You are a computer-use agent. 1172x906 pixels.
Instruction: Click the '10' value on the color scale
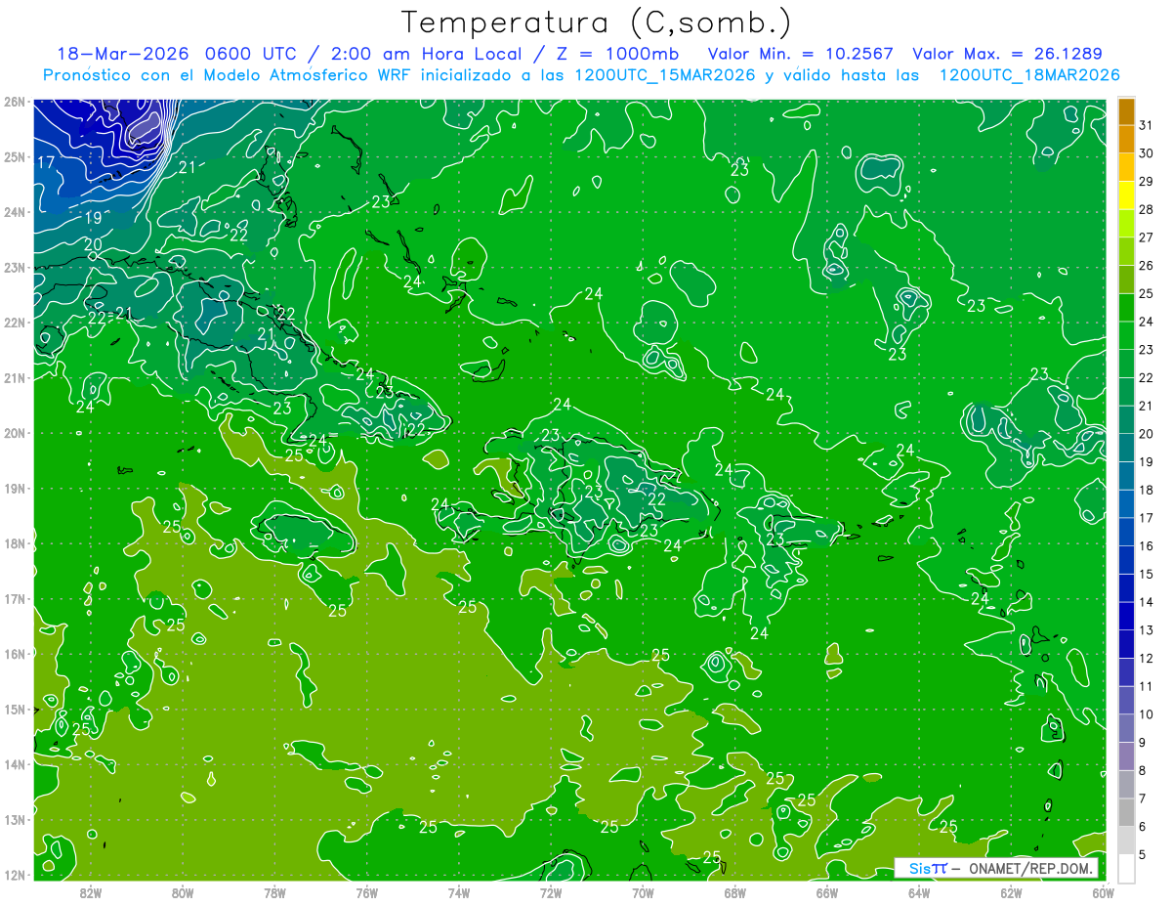[x=1147, y=714]
